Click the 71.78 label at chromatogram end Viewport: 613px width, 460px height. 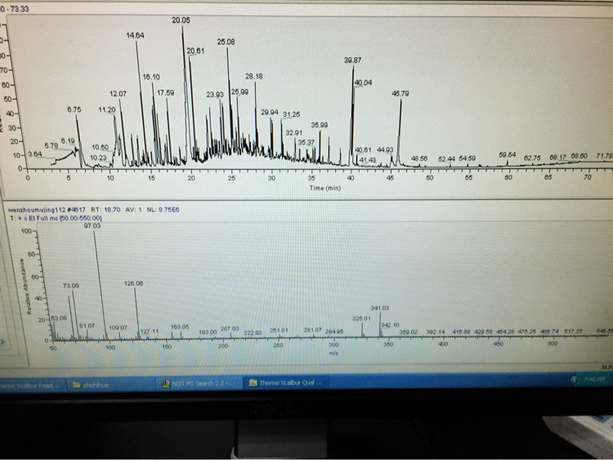tap(604, 156)
